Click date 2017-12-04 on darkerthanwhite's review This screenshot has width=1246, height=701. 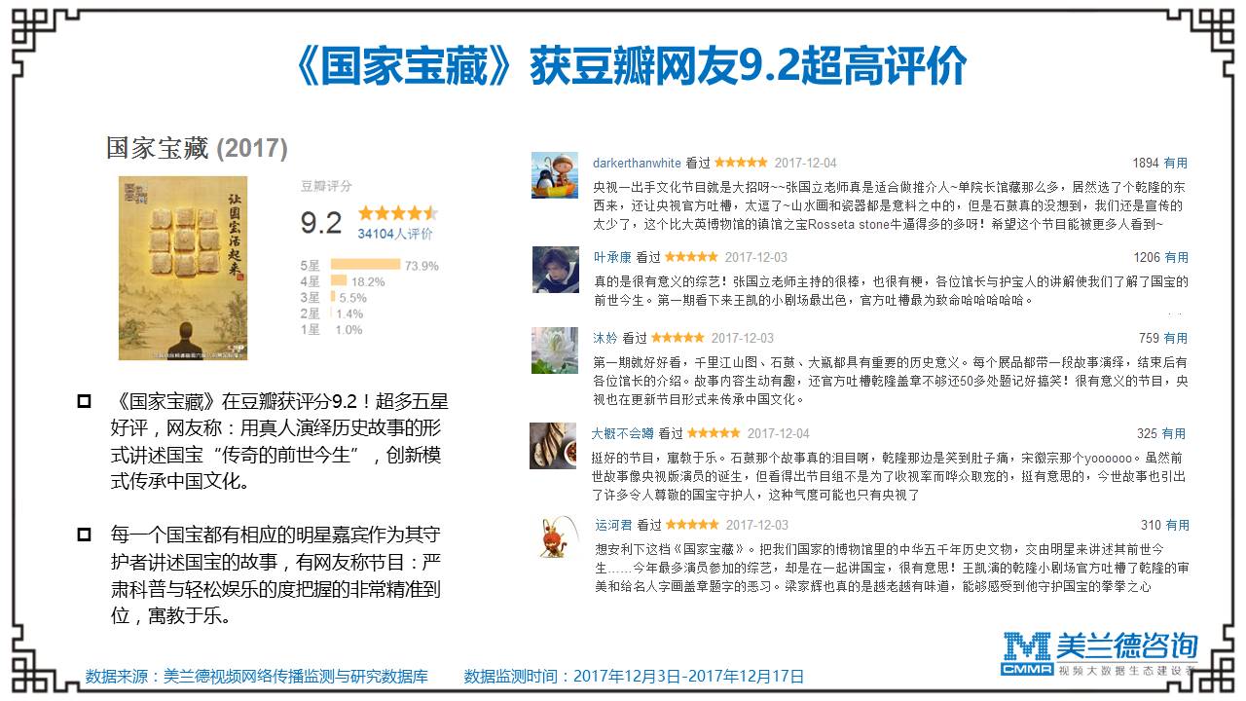(805, 163)
